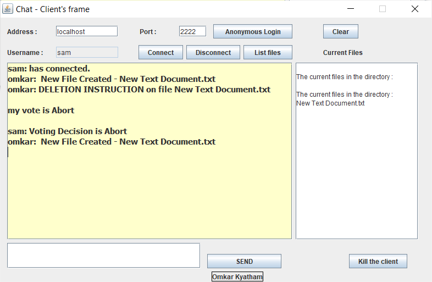The image size is (432, 282).
Task: List files in the directory
Action: 268,52
